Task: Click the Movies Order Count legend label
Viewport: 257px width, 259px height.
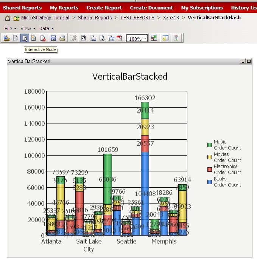Action: click(x=227, y=157)
